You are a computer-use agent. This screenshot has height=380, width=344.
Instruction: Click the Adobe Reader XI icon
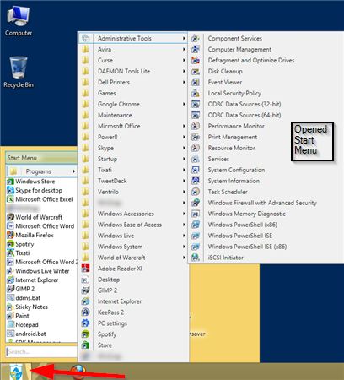[x=85, y=269]
